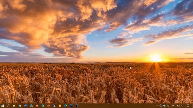Open the blue square taskbar app
This screenshot has width=193, height=108.
click(71, 106)
